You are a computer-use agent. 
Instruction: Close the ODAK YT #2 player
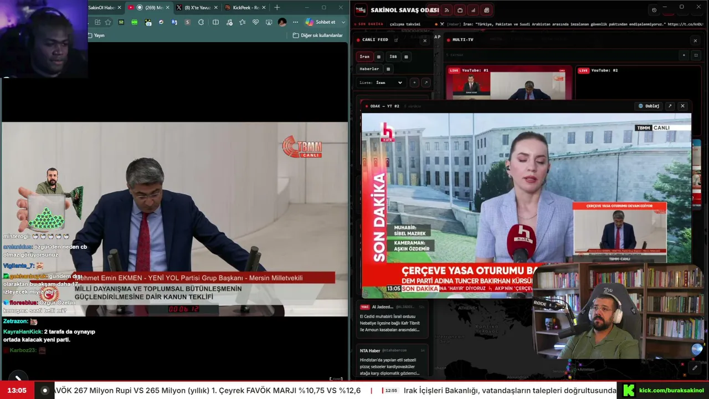coord(682,106)
